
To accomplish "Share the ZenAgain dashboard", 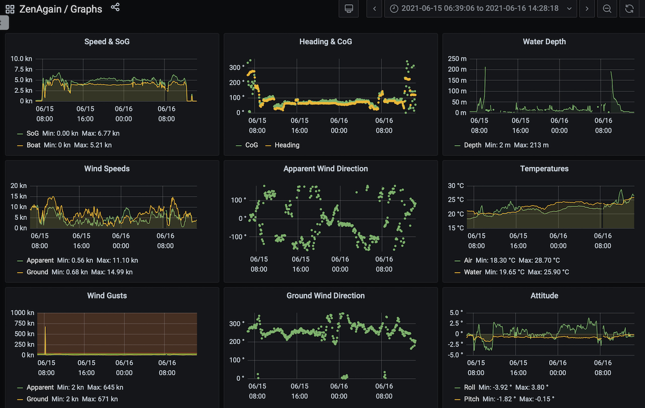I will click(115, 7).
